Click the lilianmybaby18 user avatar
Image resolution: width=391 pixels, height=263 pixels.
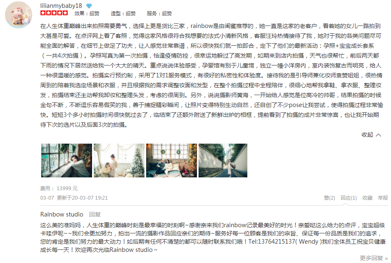[19, 15]
